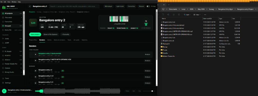Screen dimensions: 258x96
Task: Open All projects in the sidebar
Action: [12, 13]
